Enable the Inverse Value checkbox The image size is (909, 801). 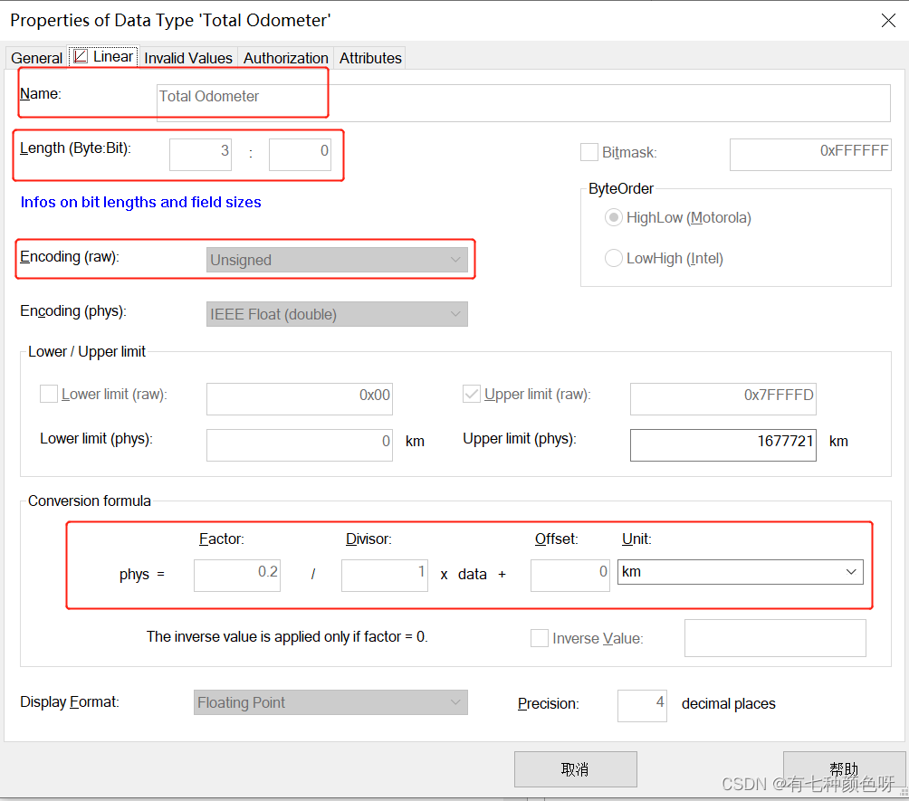[x=539, y=638]
